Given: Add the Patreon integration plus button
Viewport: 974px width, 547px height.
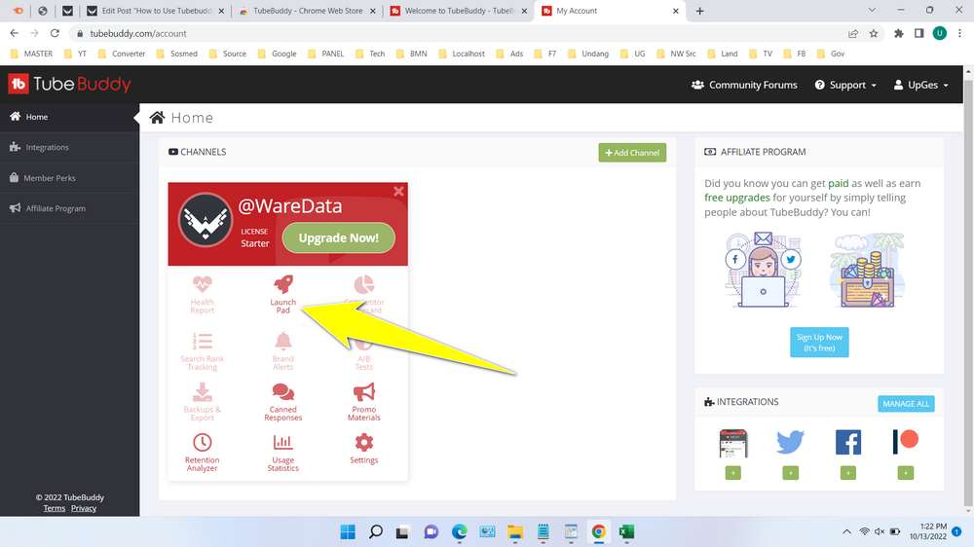Looking at the screenshot, I should (x=906, y=473).
